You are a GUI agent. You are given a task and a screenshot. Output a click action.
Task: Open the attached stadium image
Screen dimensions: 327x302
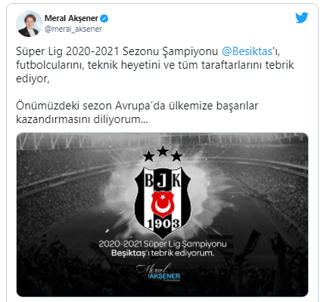tap(162, 214)
